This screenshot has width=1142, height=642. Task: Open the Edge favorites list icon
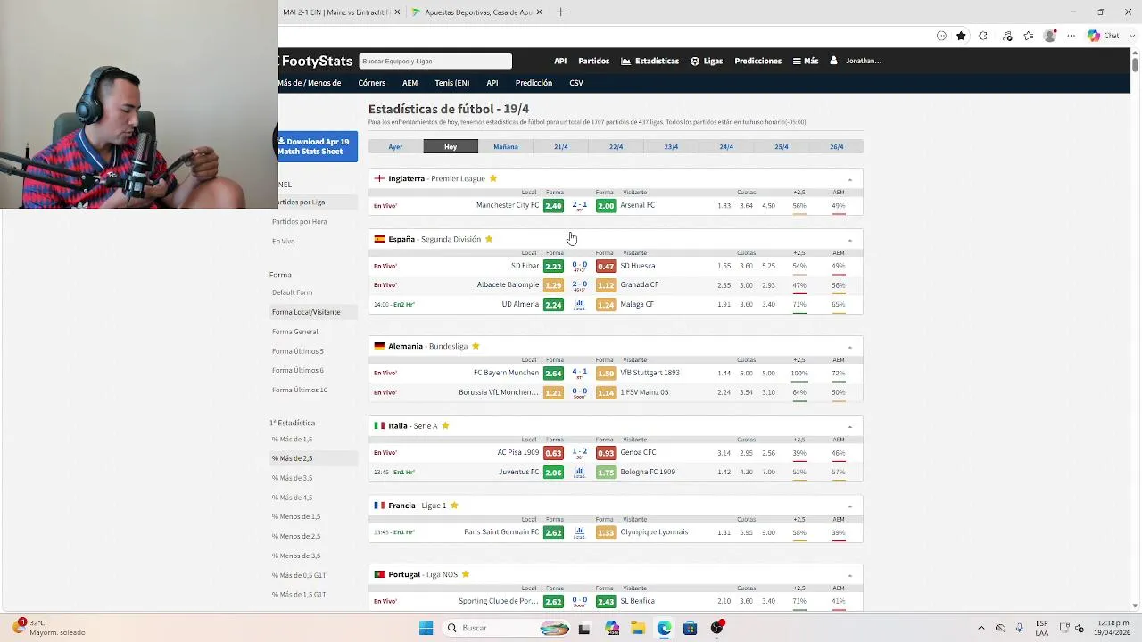coord(1029,36)
